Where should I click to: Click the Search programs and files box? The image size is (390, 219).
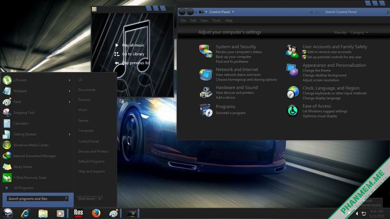click(x=37, y=199)
